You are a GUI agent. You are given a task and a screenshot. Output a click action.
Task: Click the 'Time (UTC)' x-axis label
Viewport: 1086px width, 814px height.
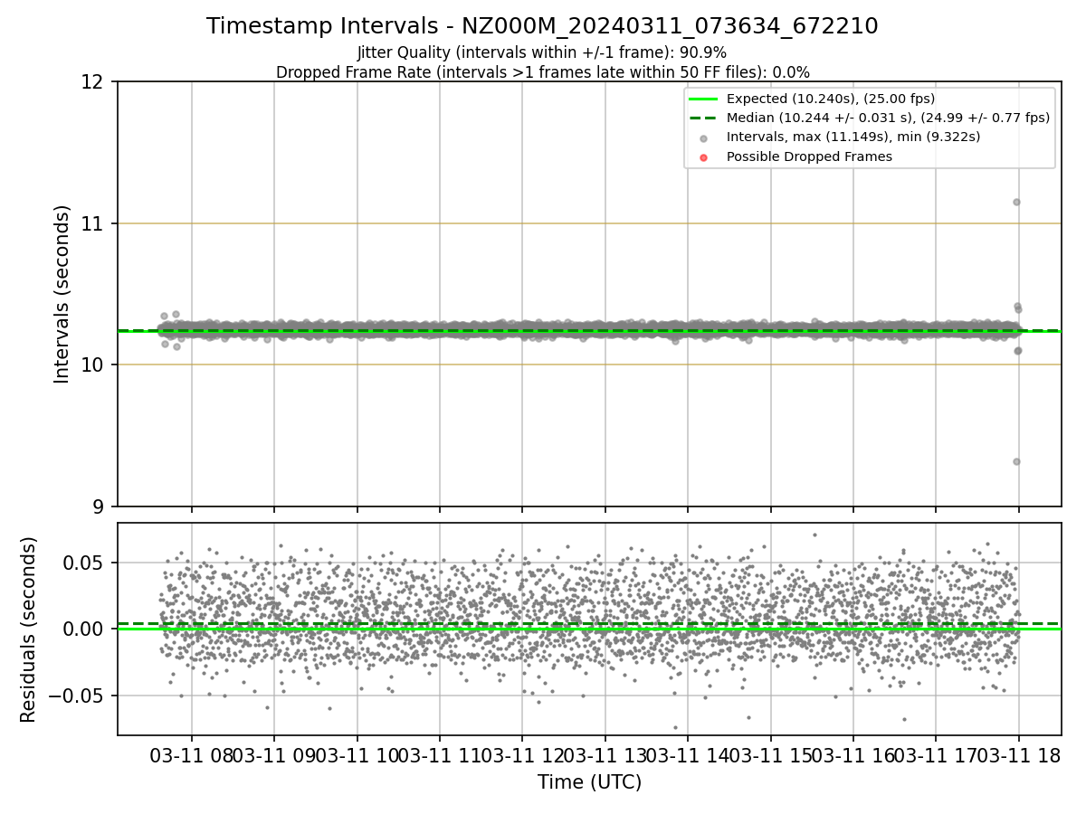pyautogui.click(x=589, y=782)
